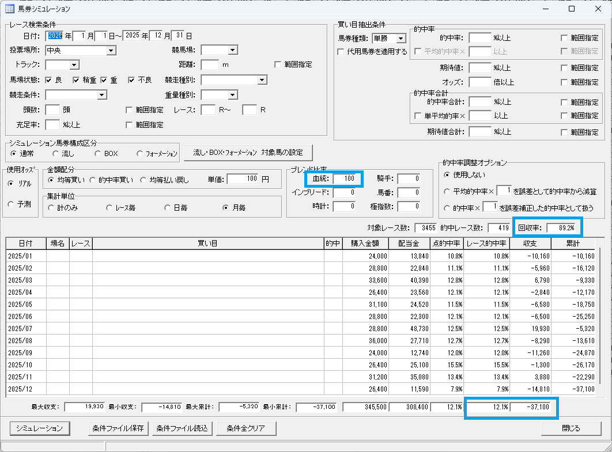Click the 購入金額 column header
The width and height of the screenshot is (612, 452).
(365, 244)
